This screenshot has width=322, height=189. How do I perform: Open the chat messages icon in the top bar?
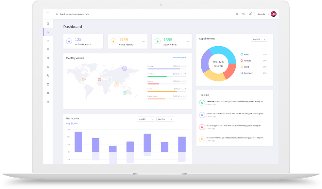point(244,14)
